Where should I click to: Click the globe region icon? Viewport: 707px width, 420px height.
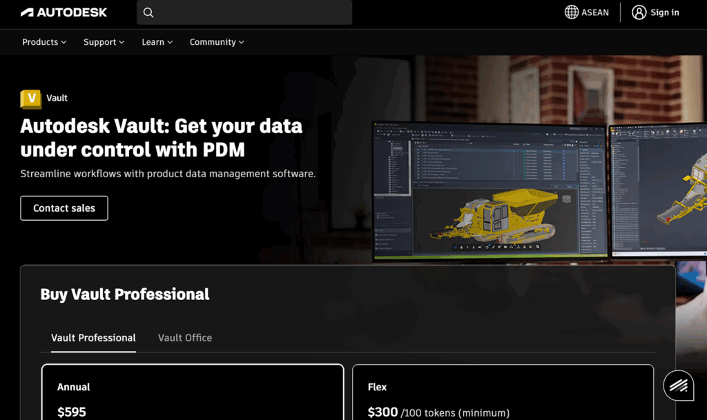coord(572,12)
